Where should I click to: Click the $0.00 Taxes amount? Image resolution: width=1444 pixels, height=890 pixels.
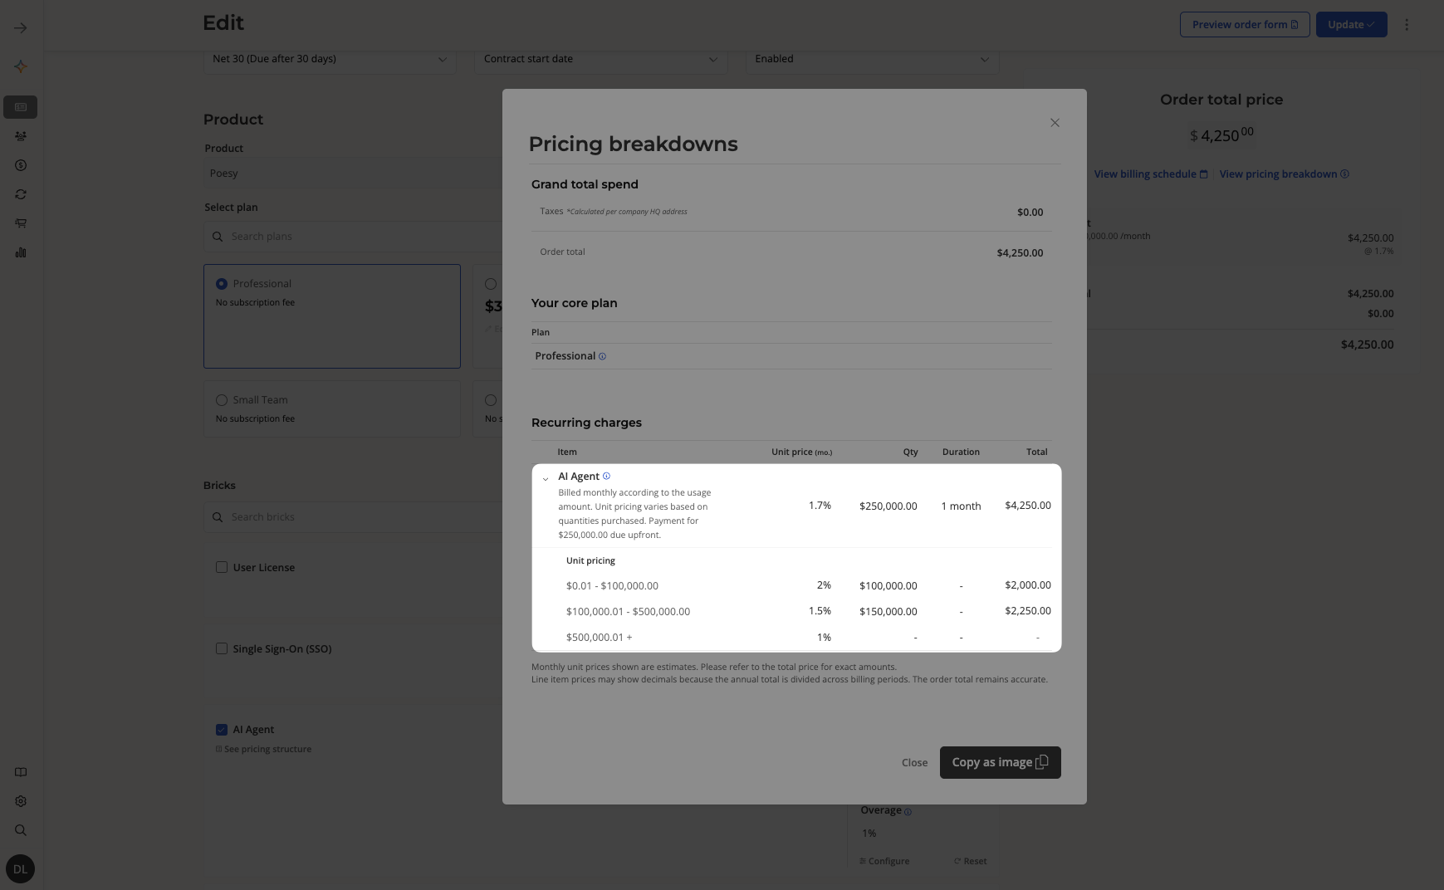[x=1030, y=213]
